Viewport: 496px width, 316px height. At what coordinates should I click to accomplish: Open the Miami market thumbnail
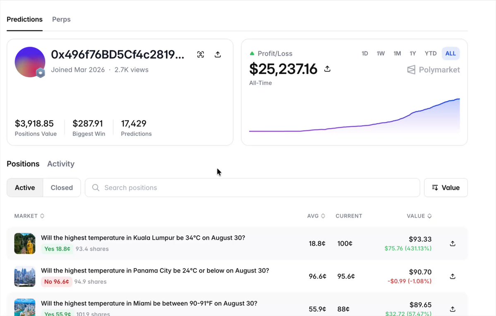(x=25, y=307)
